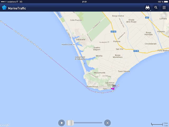Click the Google logo attribution

pyautogui.click(x=5, y=125)
